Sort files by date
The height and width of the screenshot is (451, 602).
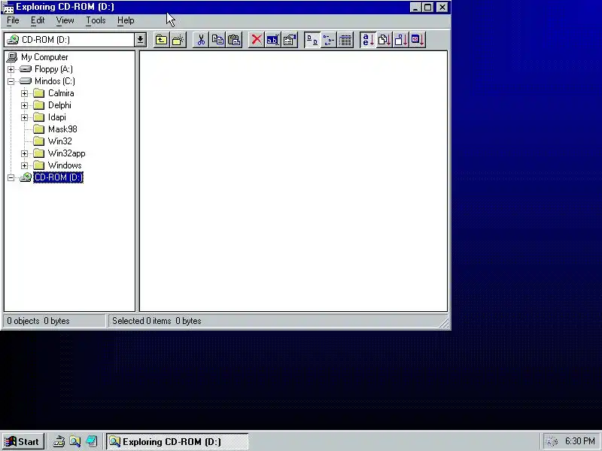pyautogui.click(x=418, y=40)
